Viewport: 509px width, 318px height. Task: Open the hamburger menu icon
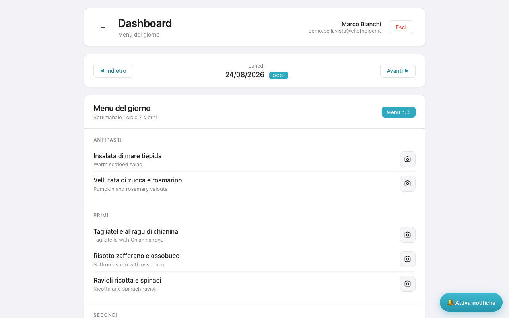103,27
